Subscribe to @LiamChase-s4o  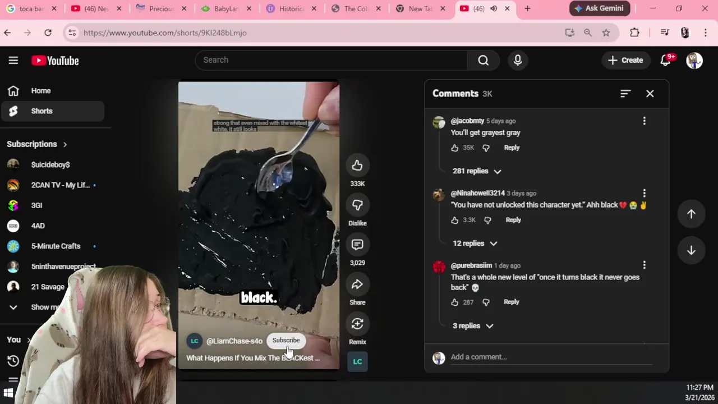[286, 340]
